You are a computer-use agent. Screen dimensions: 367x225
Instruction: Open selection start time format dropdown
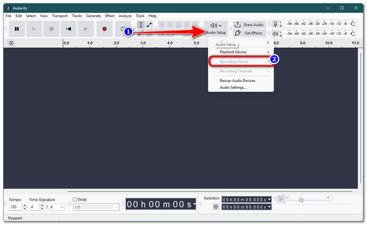tap(269, 199)
